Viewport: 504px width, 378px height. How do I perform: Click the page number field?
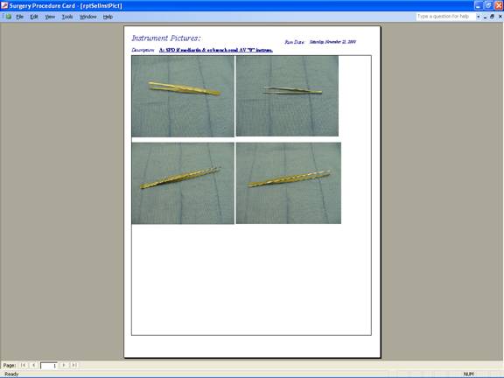(x=48, y=366)
